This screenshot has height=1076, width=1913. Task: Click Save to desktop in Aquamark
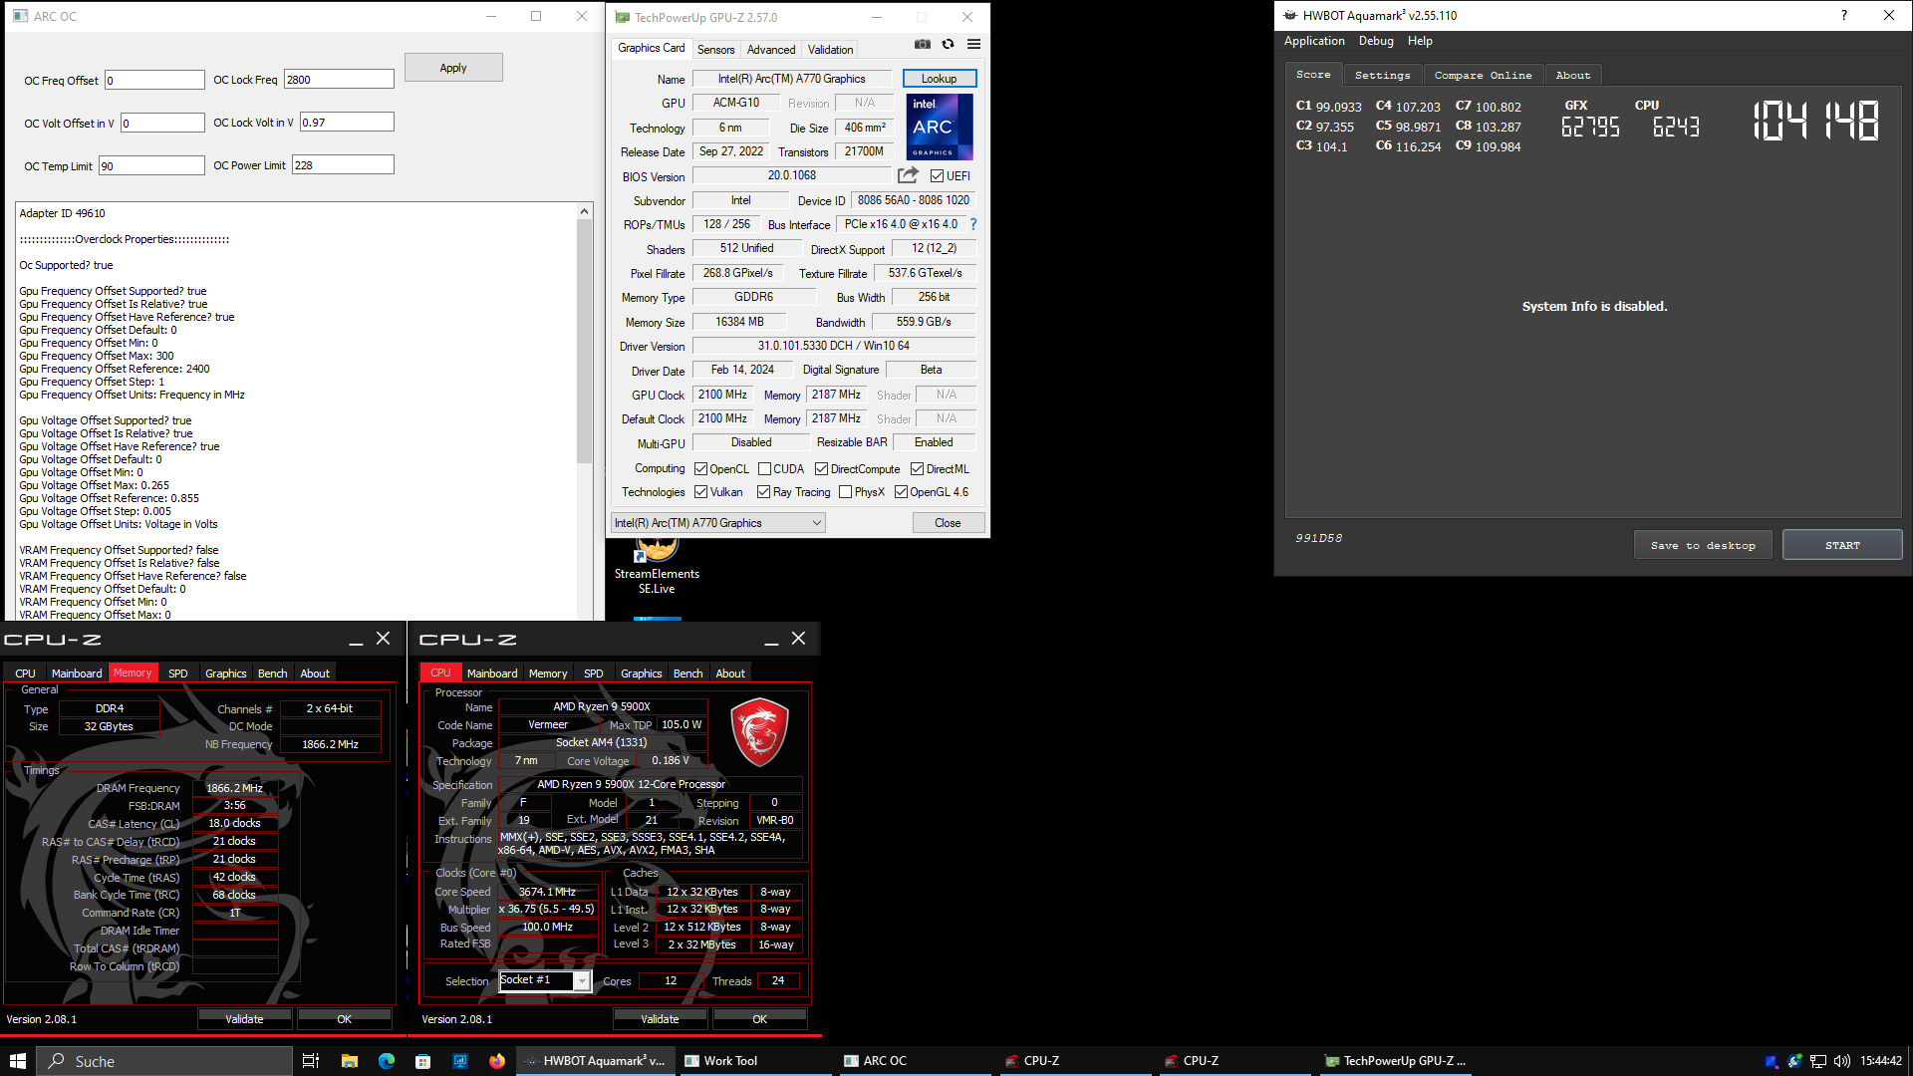pos(1703,545)
